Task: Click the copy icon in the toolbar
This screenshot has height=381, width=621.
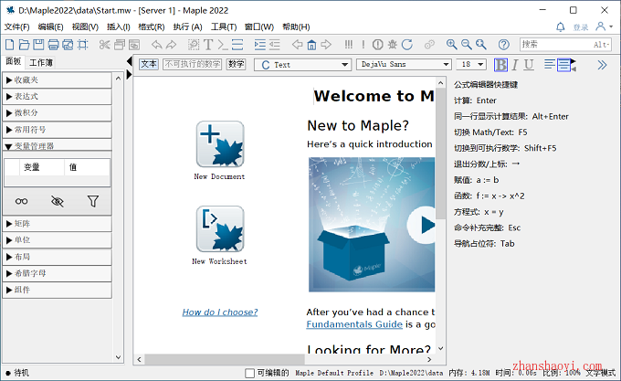Action: [x=120, y=45]
